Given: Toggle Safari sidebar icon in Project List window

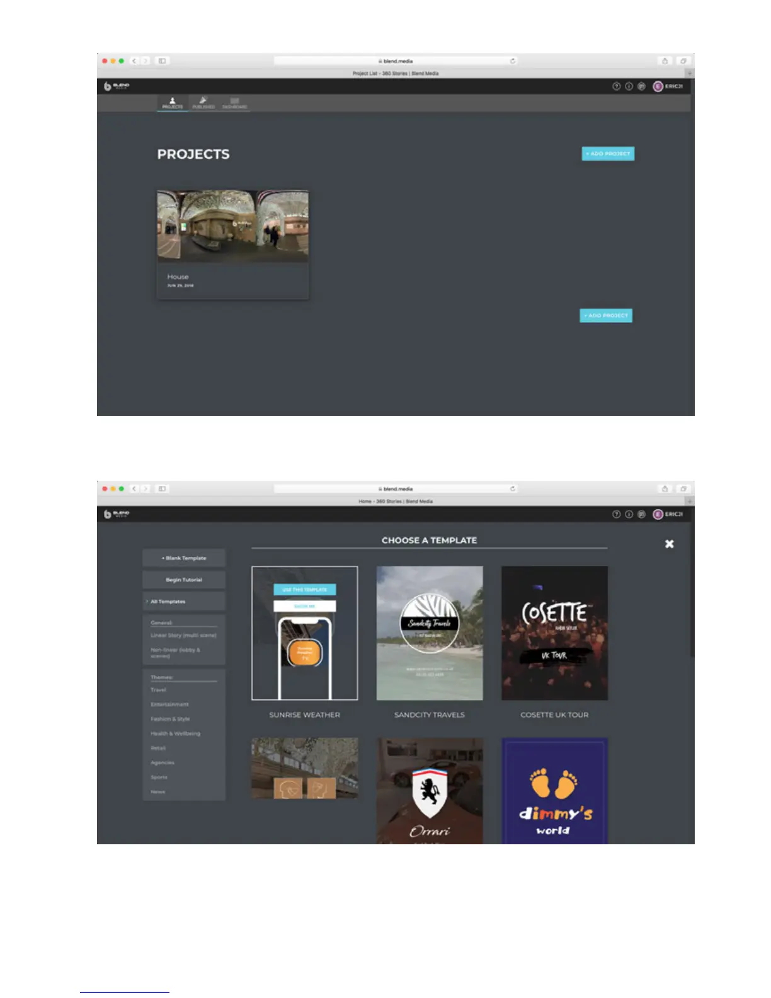Looking at the screenshot, I should pos(162,61).
